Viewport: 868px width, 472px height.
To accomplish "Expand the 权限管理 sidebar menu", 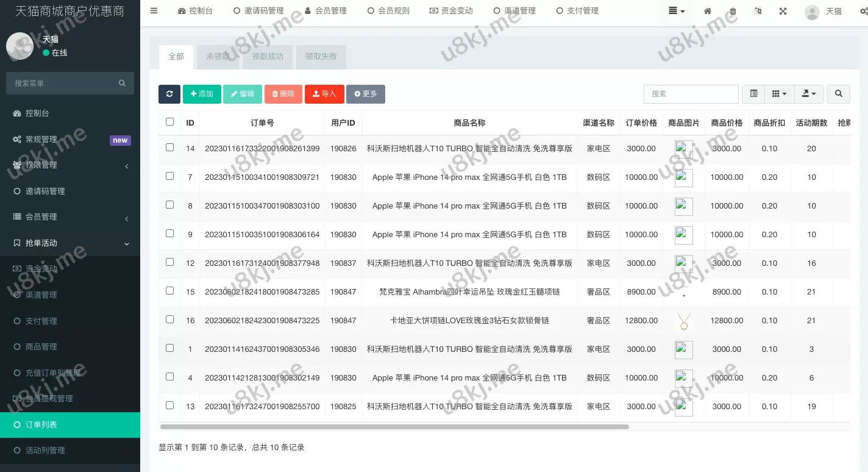I will [70, 165].
